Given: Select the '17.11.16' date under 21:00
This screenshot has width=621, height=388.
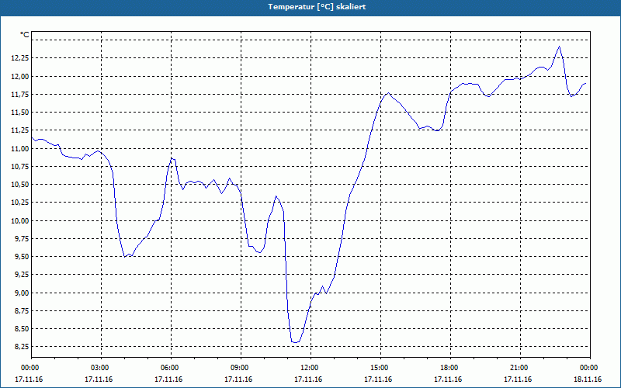Looking at the screenshot, I should click(518, 379).
